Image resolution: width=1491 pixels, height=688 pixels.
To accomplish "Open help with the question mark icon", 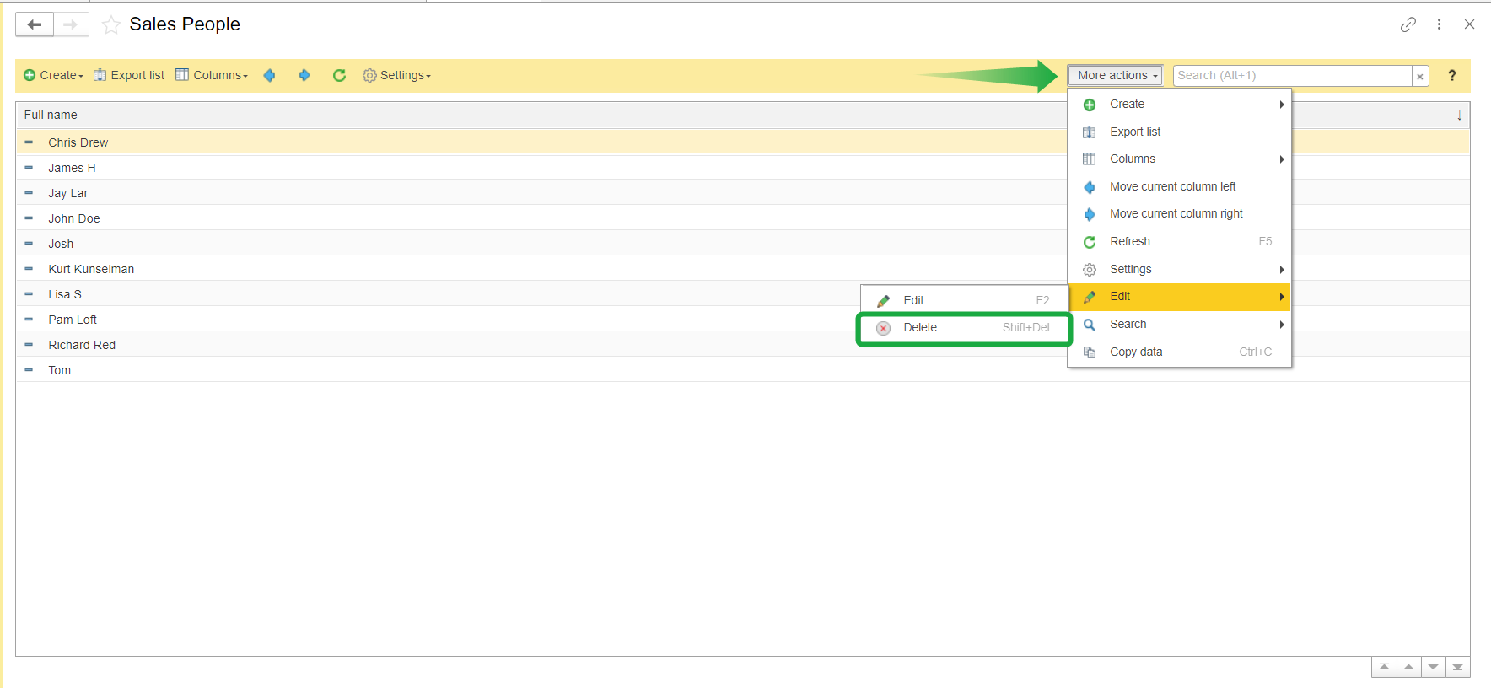I will [x=1451, y=76].
